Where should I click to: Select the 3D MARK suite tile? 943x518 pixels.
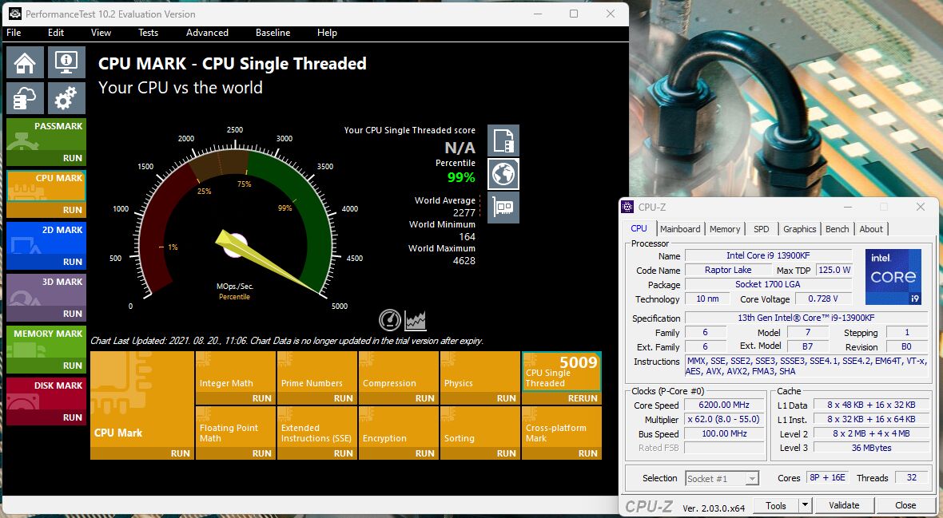point(46,291)
